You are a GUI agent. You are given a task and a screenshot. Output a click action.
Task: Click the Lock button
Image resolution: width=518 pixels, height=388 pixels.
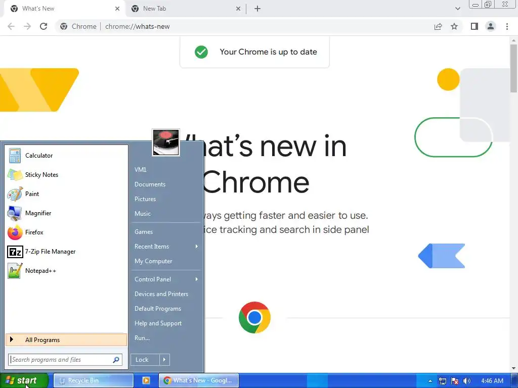point(145,360)
